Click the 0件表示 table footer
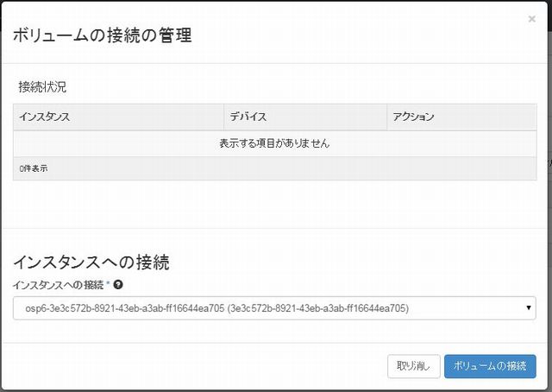This screenshot has height=392, width=552. (34, 168)
